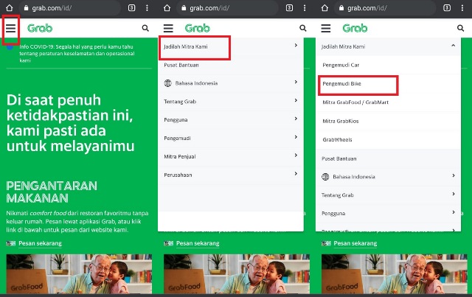Tap browser home icon in middle panel
This screenshot has height=297, width=472.
(x=167, y=8)
